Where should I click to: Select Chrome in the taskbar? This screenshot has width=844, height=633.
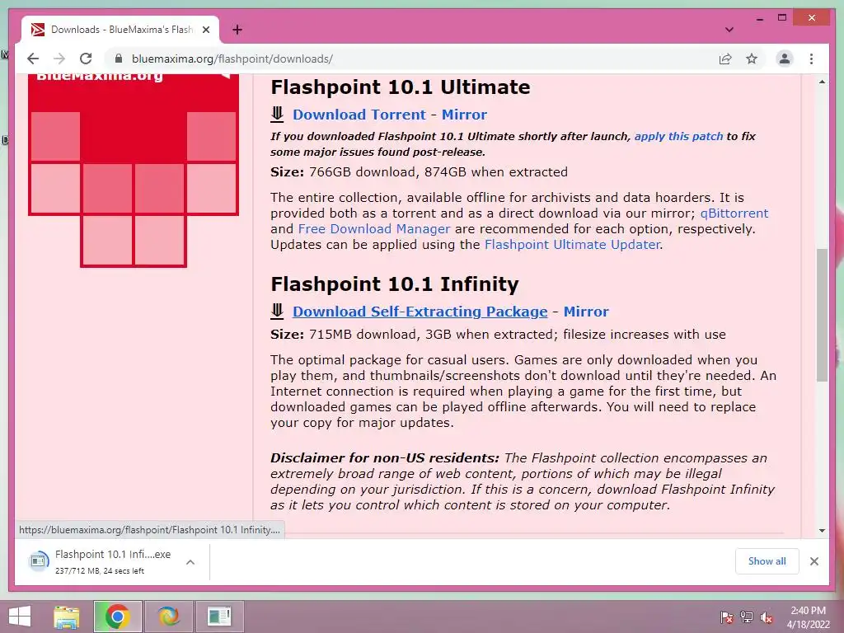pyautogui.click(x=117, y=617)
